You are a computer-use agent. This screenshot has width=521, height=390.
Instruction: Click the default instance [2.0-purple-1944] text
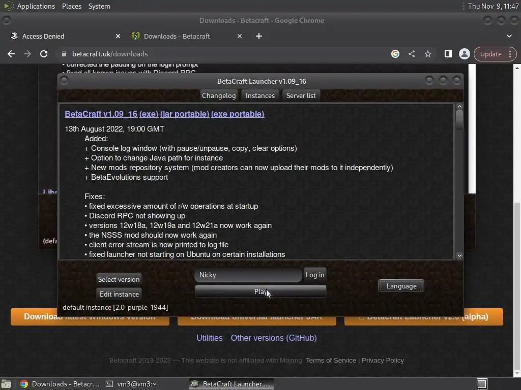tap(115, 307)
